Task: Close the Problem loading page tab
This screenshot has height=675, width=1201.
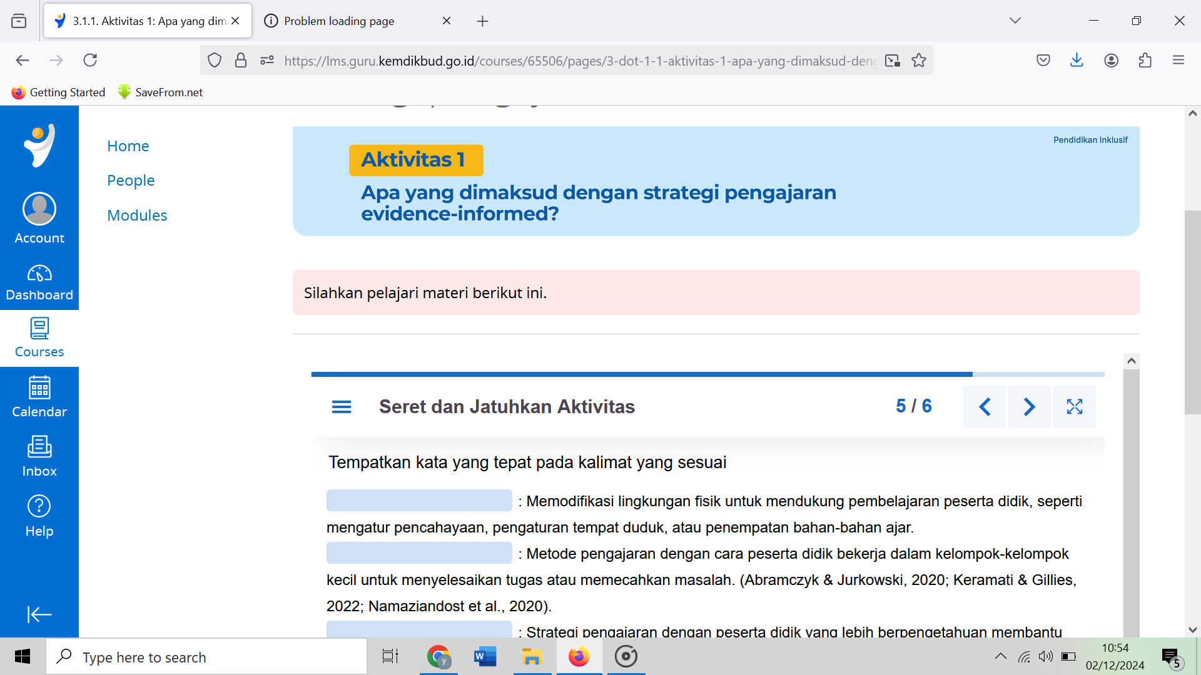Action: tap(447, 21)
